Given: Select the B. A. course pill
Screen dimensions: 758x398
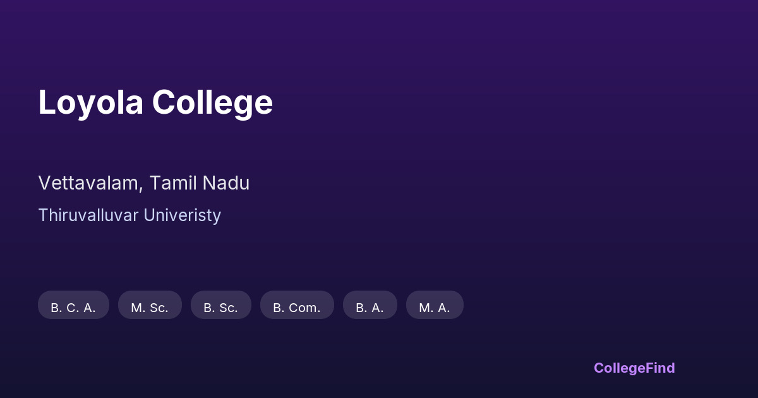Looking at the screenshot, I should [370, 305].
